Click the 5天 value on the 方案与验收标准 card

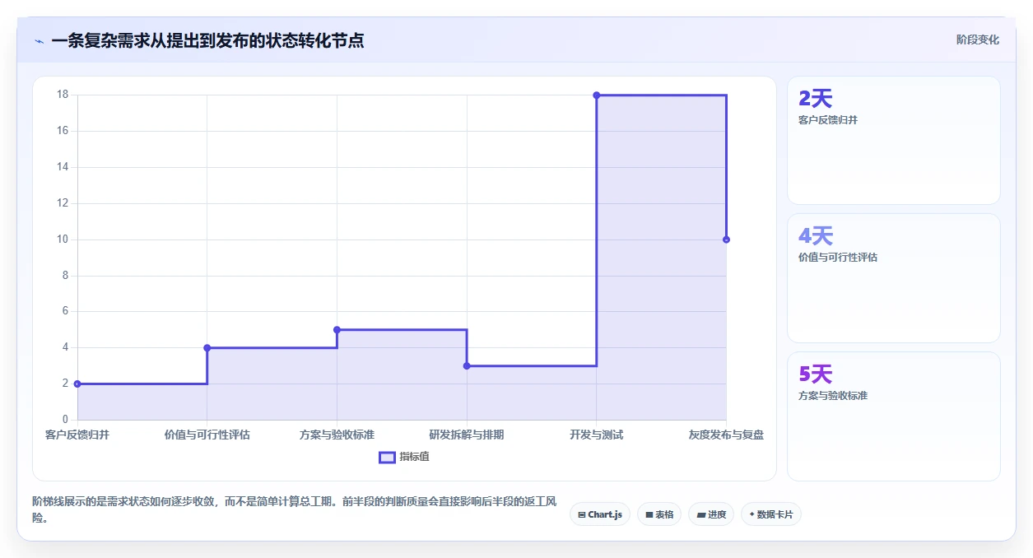point(816,374)
